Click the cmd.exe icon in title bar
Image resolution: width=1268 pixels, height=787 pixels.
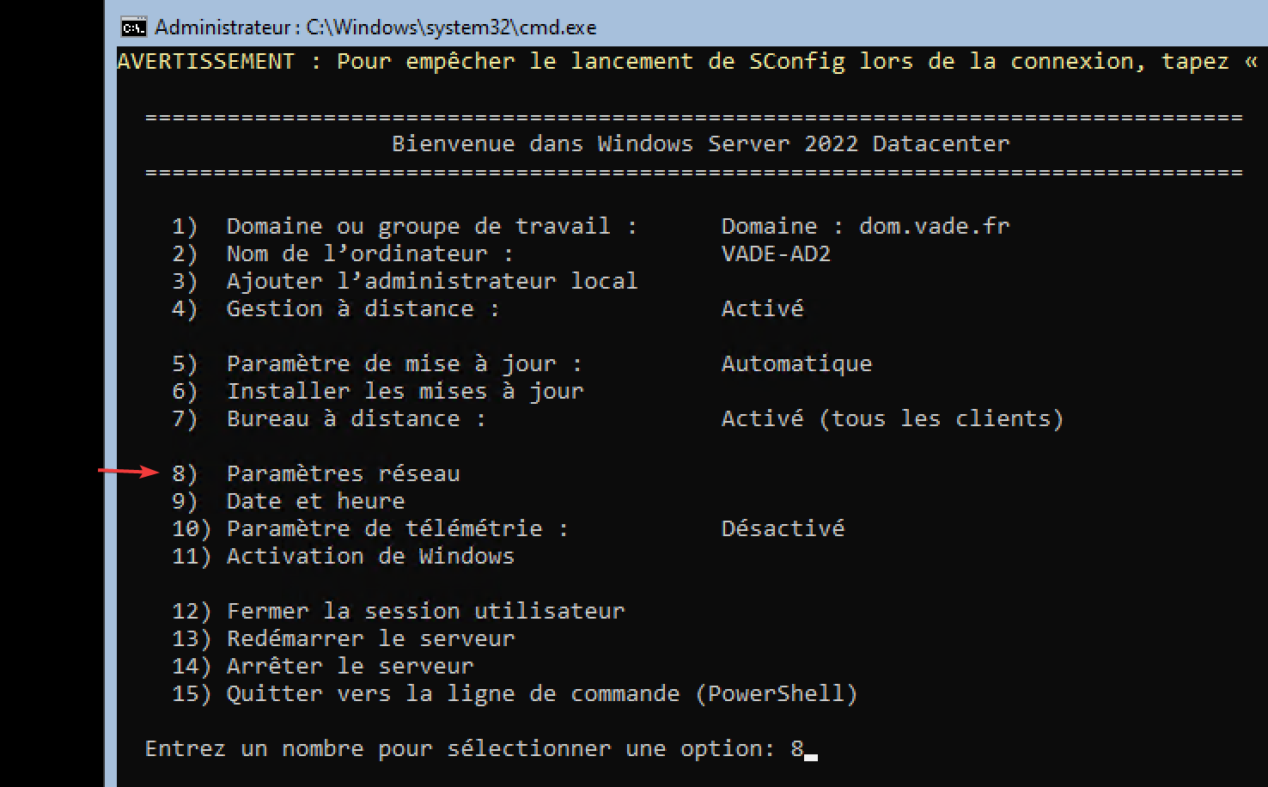(133, 27)
